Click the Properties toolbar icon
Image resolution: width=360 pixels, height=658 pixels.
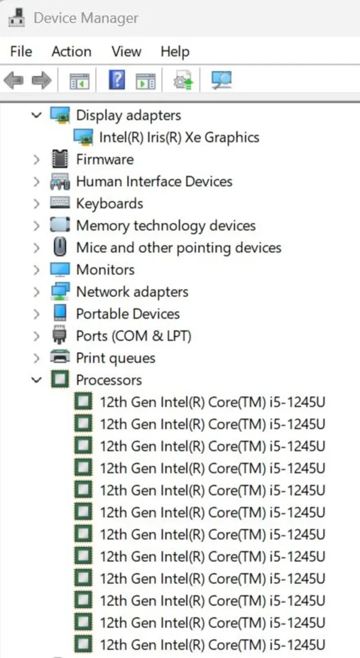pyautogui.click(x=145, y=80)
